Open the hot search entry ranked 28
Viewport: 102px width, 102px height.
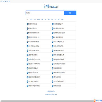click(59, 82)
